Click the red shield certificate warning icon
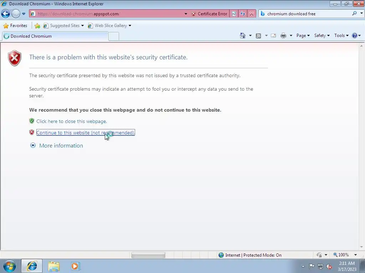This screenshot has height=273, width=365. point(14,58)
